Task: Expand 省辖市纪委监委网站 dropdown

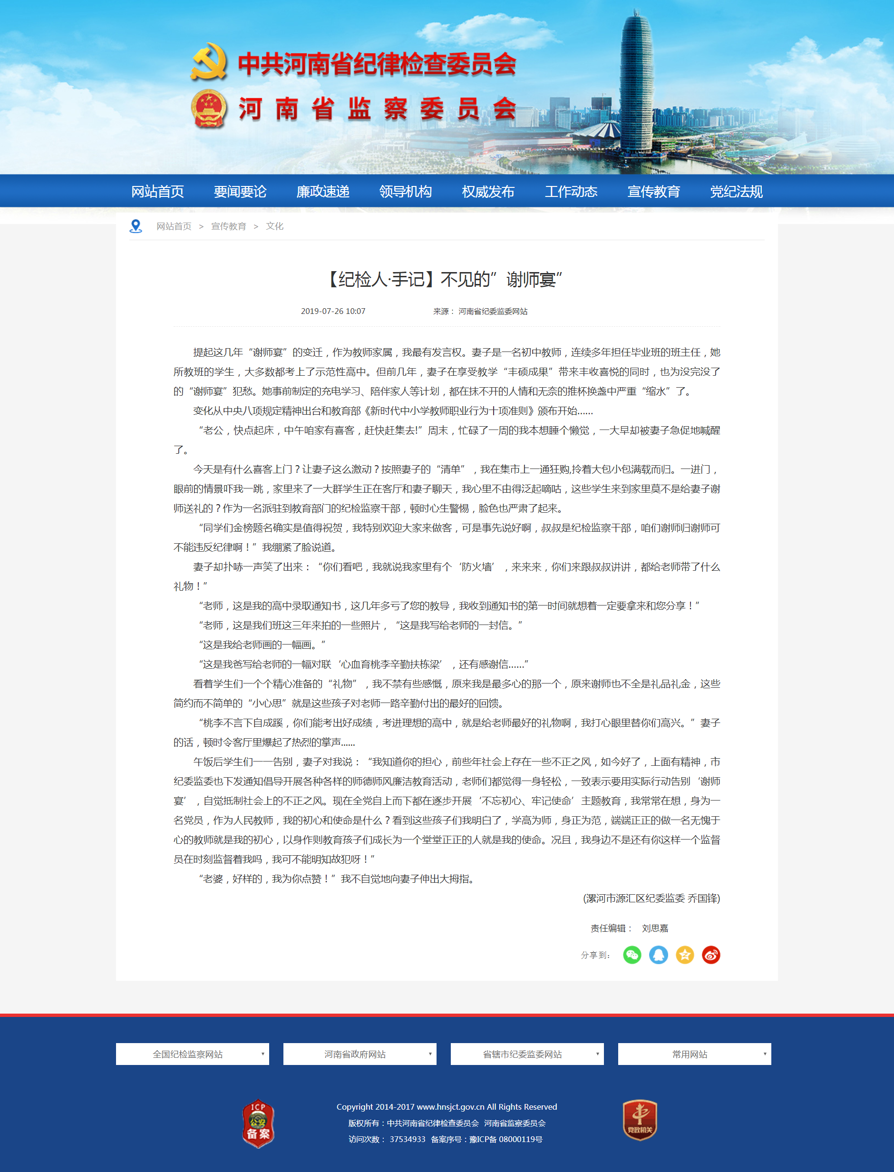Action: point(527,1054)
